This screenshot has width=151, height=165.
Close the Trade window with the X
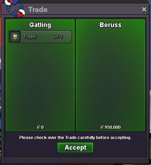click(144, 10)
